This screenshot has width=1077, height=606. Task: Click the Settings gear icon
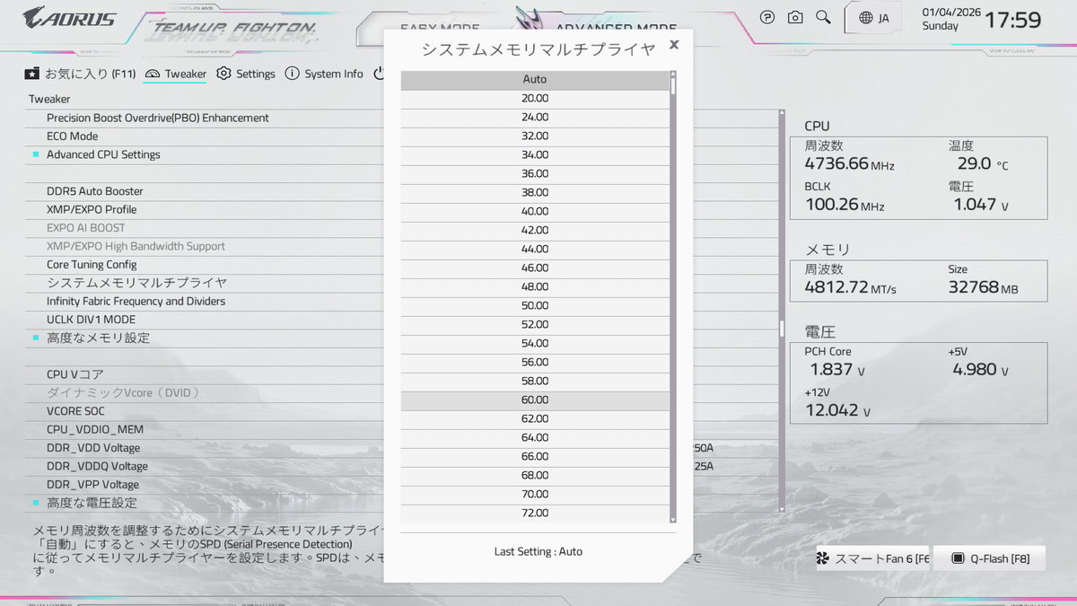pyautogui.click(x=223, y=74)
